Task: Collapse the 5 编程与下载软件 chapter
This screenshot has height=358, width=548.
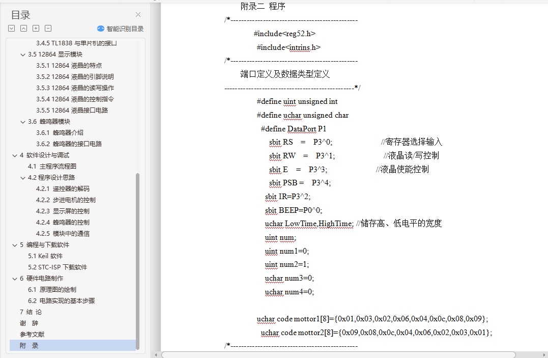Action: (15, 245)
